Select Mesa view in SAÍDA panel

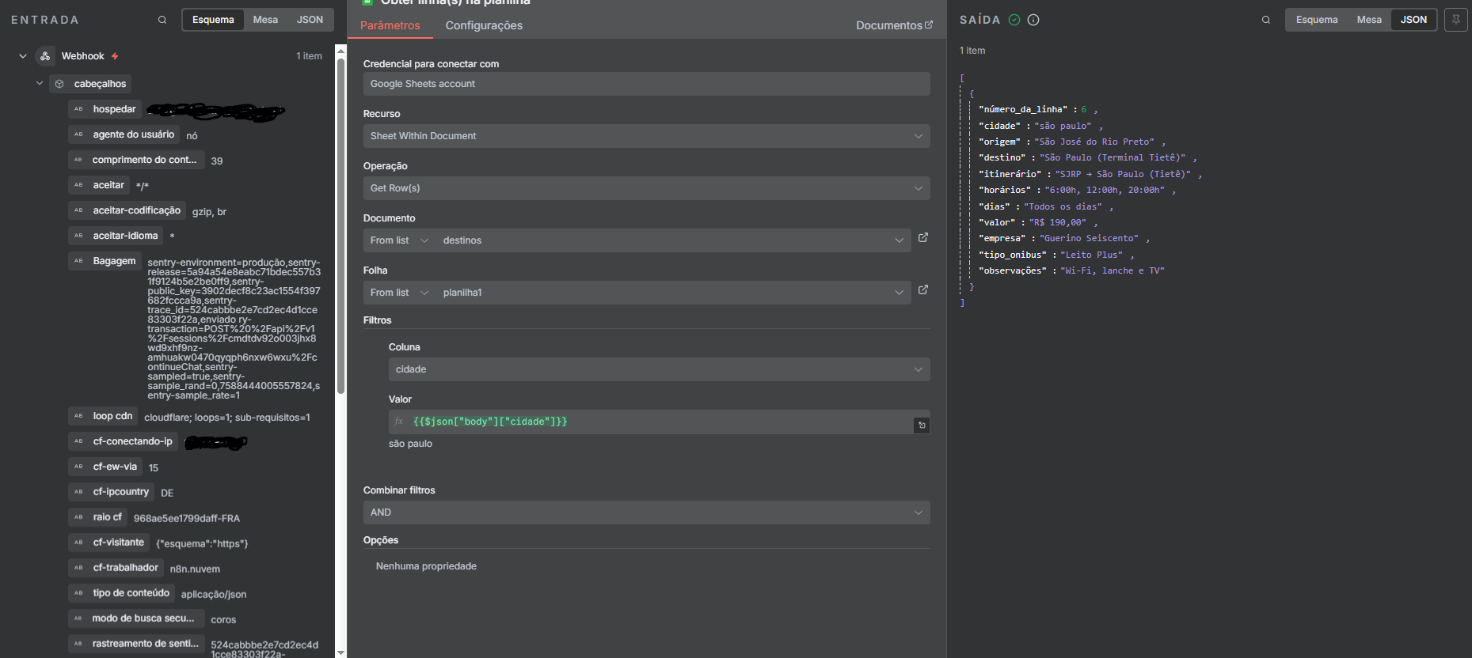click(1369, 20)
